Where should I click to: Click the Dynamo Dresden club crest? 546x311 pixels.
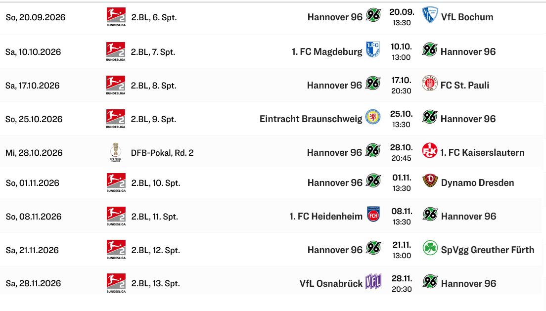pyautogui.click(x=430, y=181)
